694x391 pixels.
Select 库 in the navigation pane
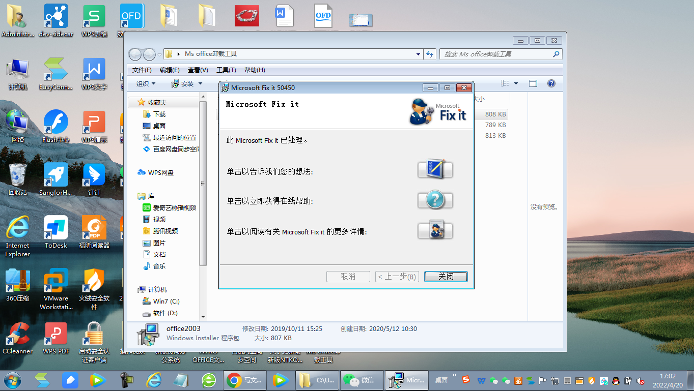point(146,196)
